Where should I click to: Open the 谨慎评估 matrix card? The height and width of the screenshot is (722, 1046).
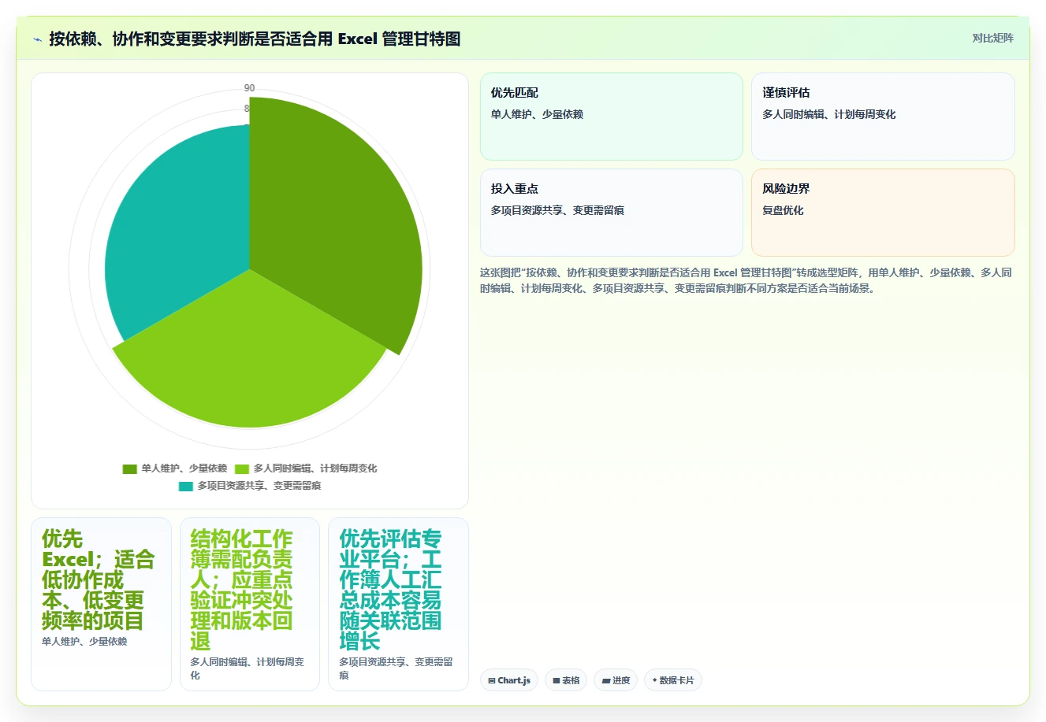883,117
